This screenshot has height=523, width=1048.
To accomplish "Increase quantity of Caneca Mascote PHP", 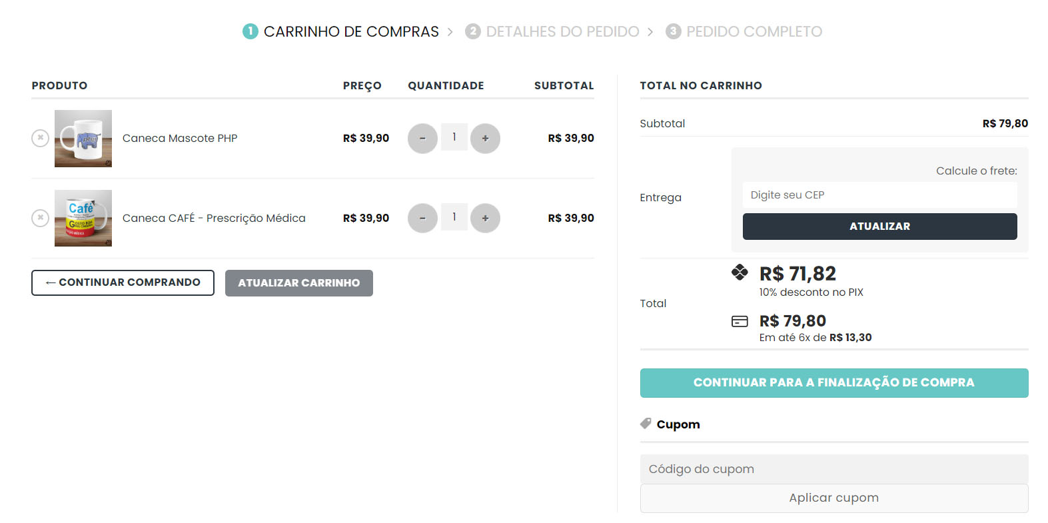I will [486, 138].
